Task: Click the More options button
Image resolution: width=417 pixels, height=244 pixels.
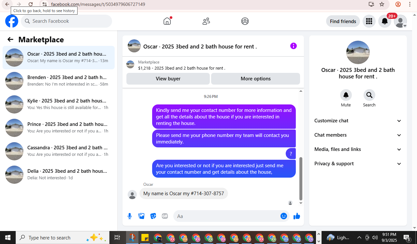Action: [x=256, y=79]
